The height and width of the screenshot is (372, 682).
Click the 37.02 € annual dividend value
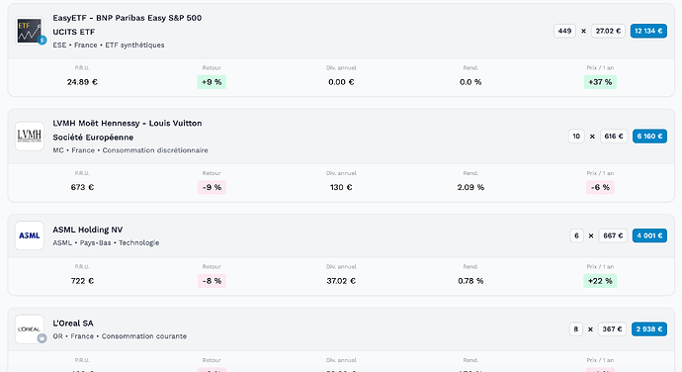click(x=341, y=281)
